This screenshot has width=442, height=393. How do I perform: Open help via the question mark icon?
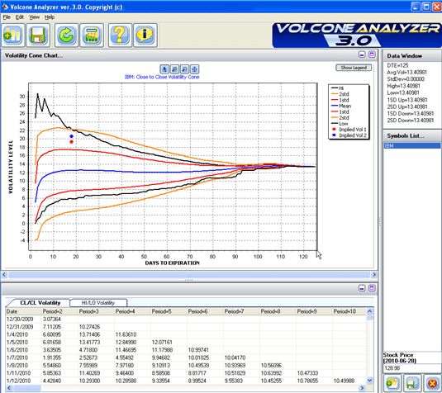[120, 36]
